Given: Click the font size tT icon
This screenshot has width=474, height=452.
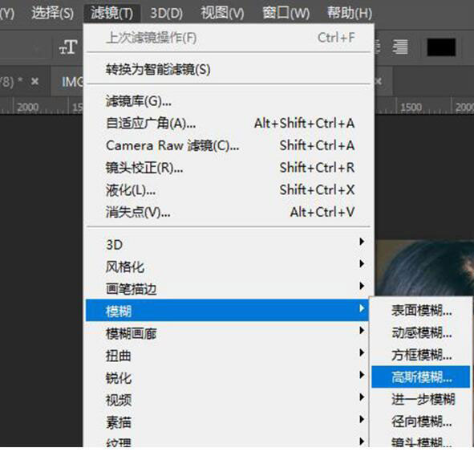Looking at the screenshot, I should pyautogui.click(x=68, y=47).
